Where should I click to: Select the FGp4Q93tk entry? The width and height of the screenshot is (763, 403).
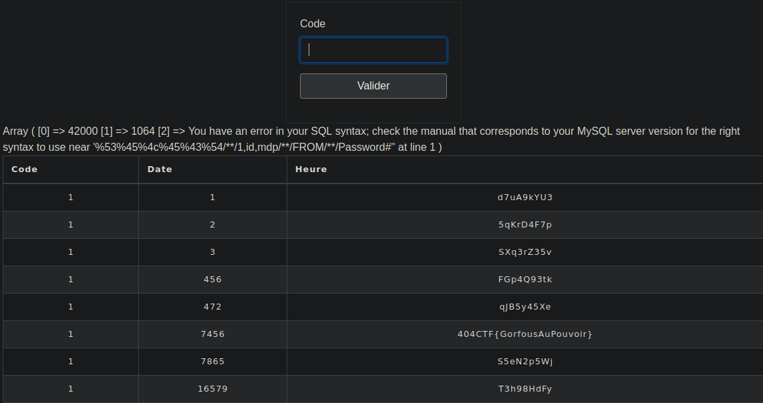(x=524, y=280)
